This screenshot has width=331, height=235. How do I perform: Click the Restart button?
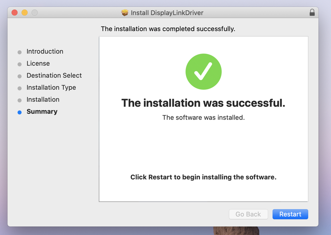point(290,214)
